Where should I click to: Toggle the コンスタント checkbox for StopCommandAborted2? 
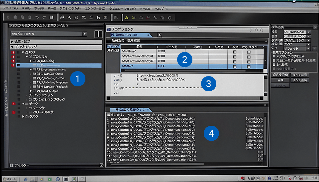[249, 62]
